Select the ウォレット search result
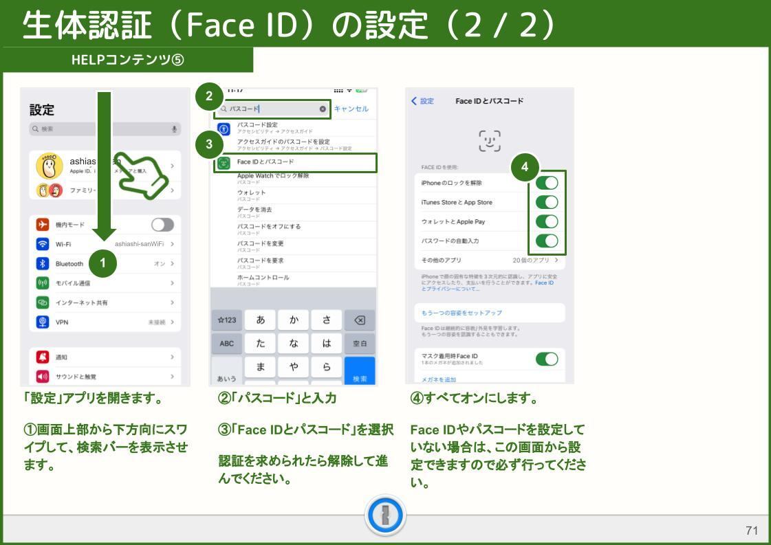Screen dimensions: 771x545 coord(295,196)
